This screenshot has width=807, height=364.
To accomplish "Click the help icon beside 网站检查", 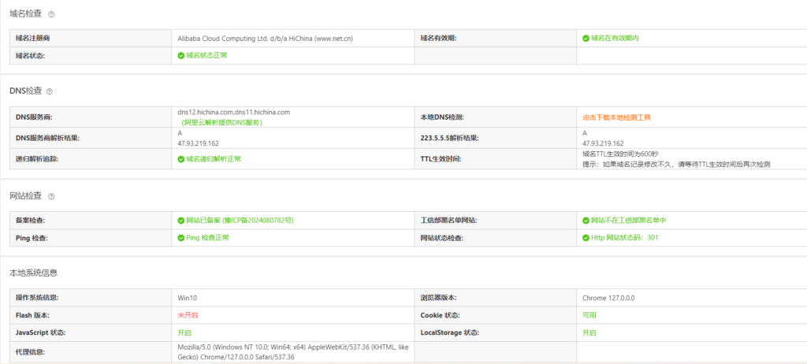I will pos(51,195).
